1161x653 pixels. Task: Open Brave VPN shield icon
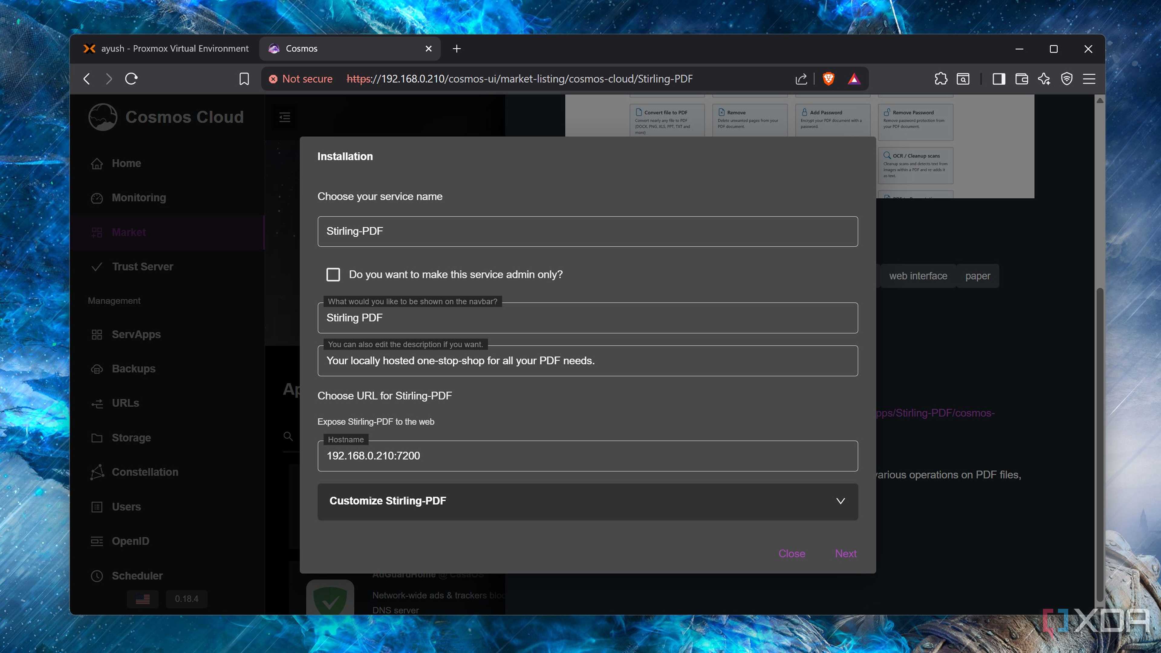point(1066,79)
